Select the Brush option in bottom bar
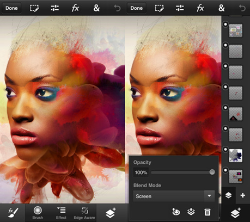Screen dimensions: 250x222 click(38, 213)
